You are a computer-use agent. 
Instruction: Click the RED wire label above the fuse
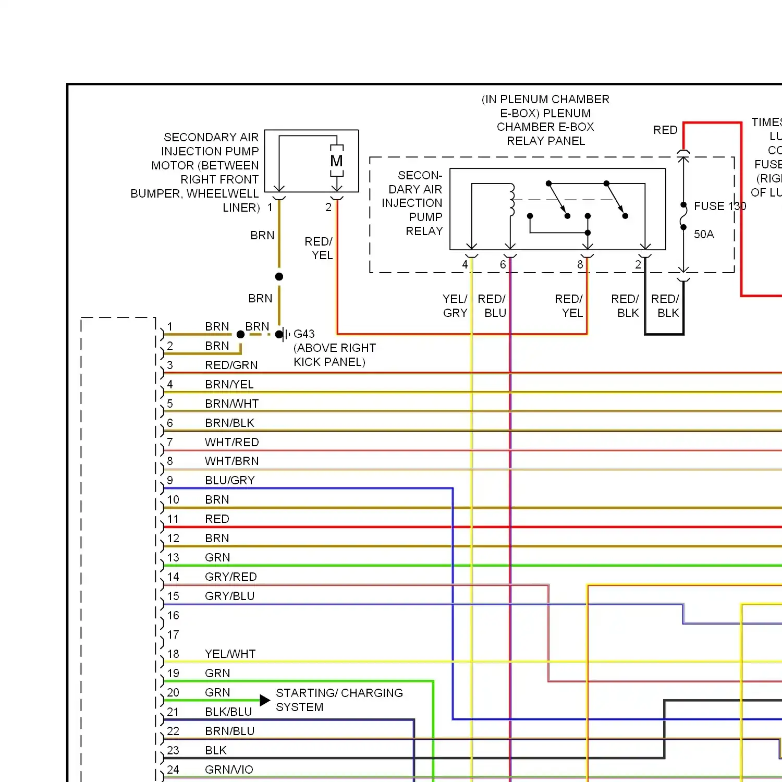(665, 130)
